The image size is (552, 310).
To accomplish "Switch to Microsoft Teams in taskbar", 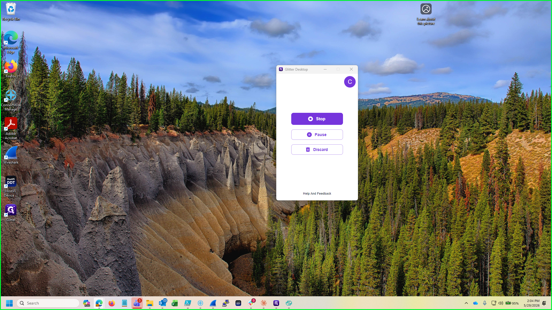I will (x=137, y=303).
